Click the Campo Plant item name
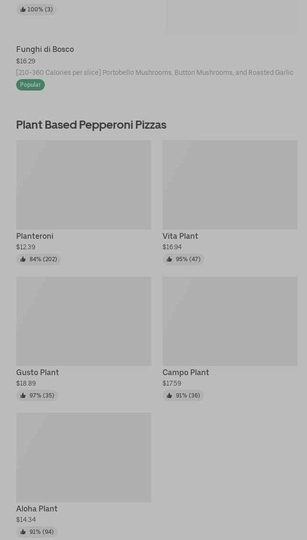Image resolution: width=307 pixels, height=540 pixels. pos(186,372)
